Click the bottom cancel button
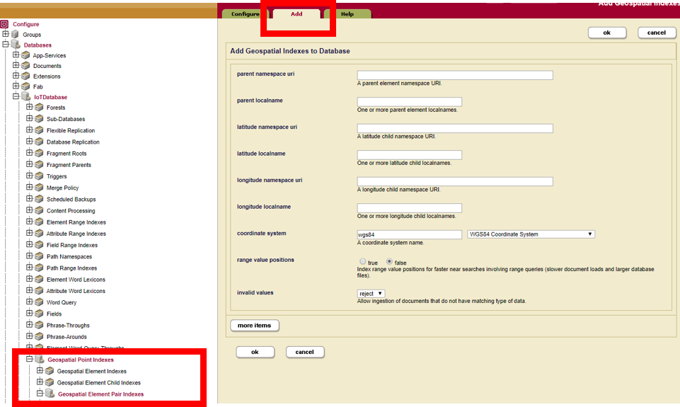Viewport: 680px width, 407px height. coord(305,352)
